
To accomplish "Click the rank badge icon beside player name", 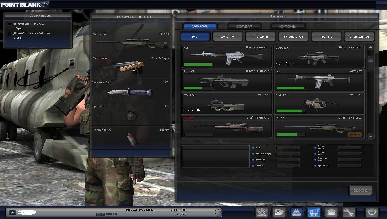I will pos(12,212).
